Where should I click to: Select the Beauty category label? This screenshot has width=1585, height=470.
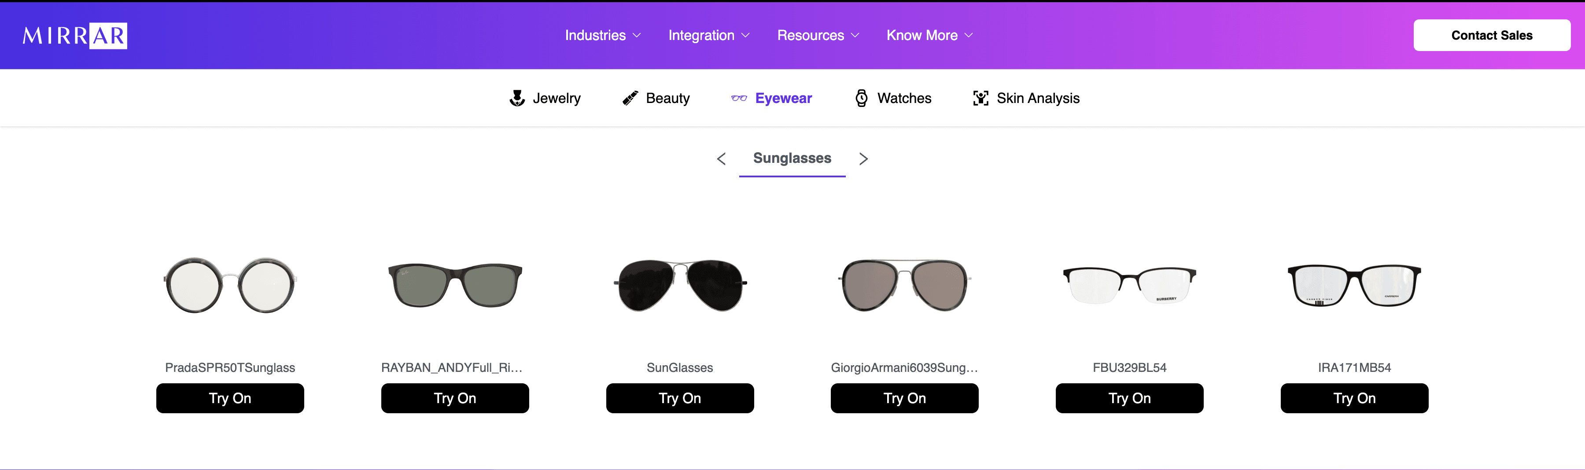667,99
